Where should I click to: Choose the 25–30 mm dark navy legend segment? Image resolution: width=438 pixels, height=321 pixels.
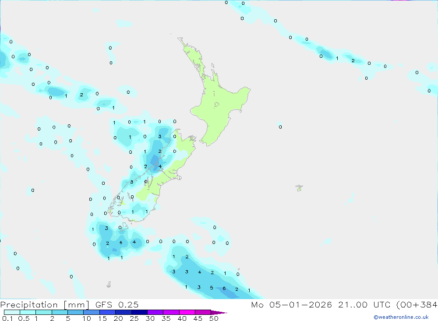pyautogui.click(x=139, y=312)
